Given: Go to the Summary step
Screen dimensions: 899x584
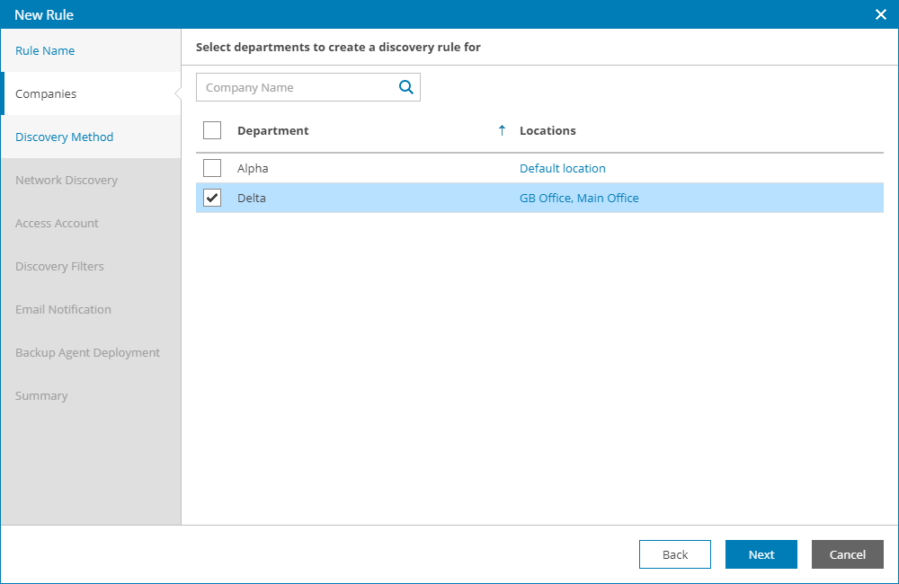Looking at the screenshot, I should 41,395.
